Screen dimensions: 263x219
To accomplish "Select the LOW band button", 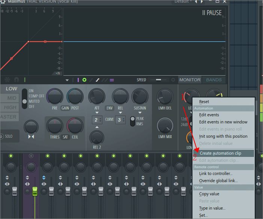I will 11,88.
